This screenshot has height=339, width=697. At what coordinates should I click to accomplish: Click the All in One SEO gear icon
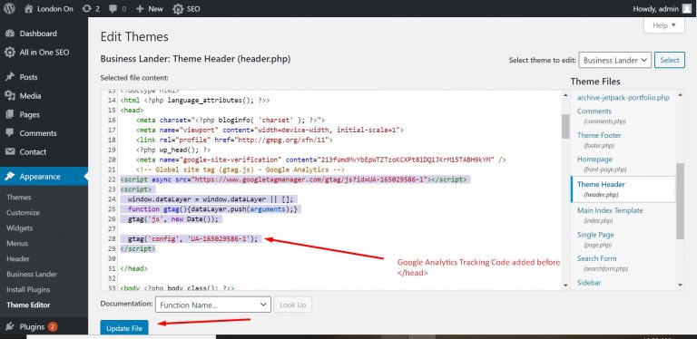[10, 53]
